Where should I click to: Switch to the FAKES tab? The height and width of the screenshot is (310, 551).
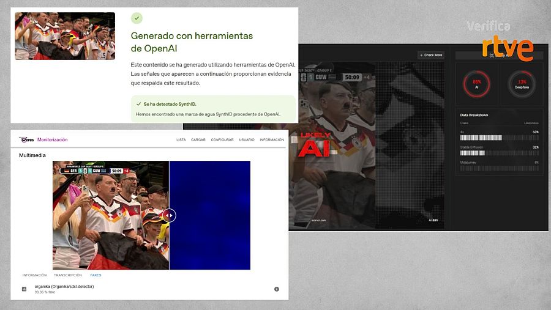coord(96,275)
